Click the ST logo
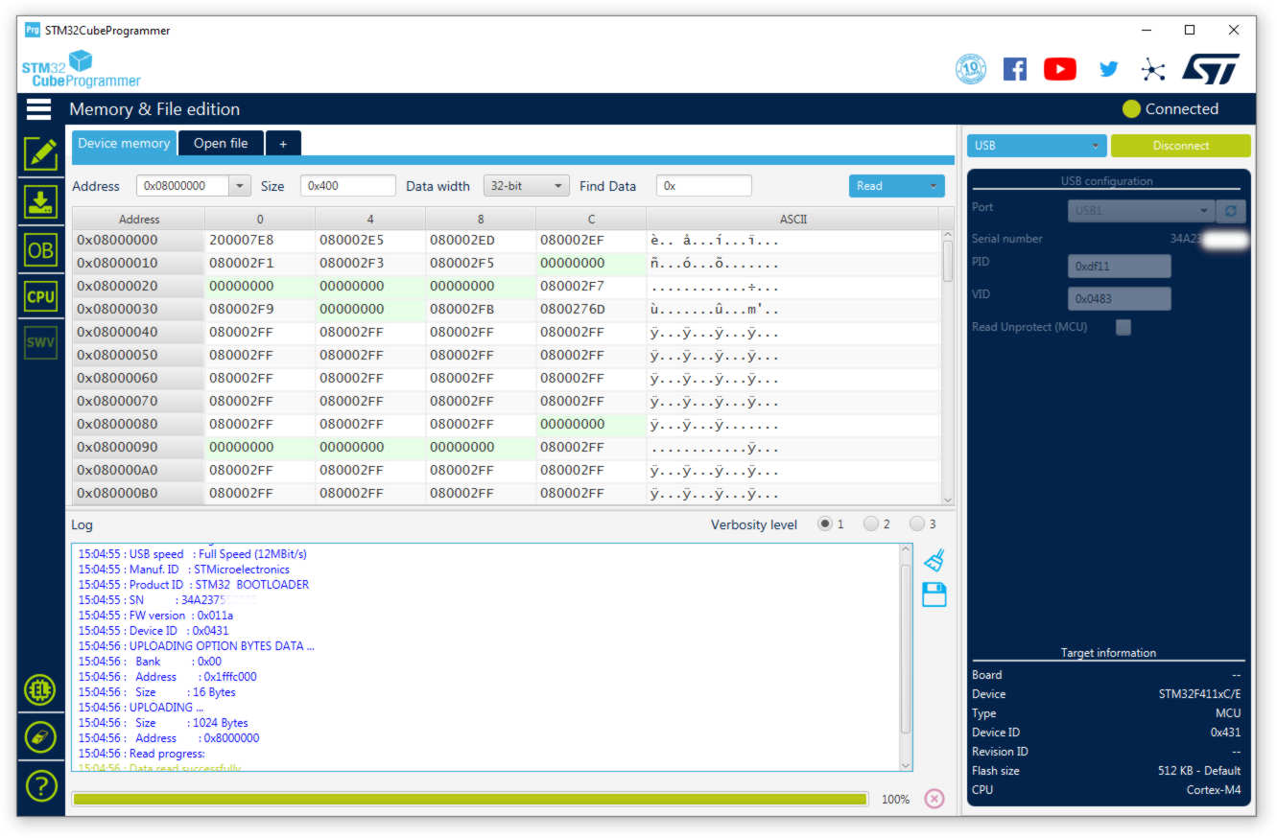Image resolution: width=1277 pixels, height=838 pixels. (x=1211, y=69)
